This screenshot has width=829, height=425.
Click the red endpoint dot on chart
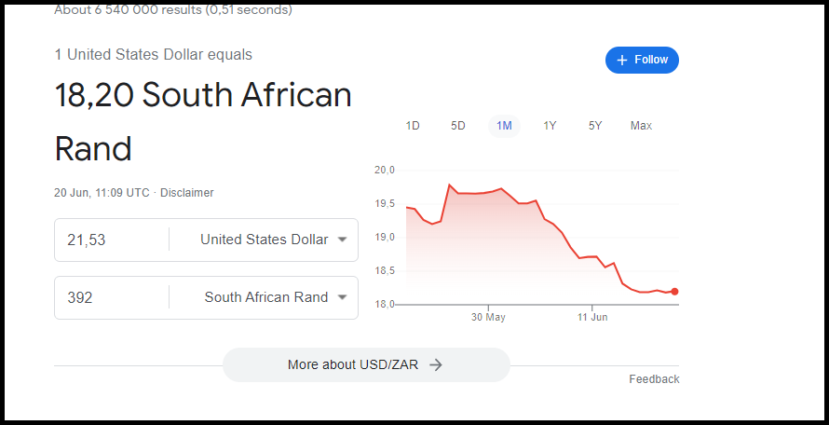point(674,292)
